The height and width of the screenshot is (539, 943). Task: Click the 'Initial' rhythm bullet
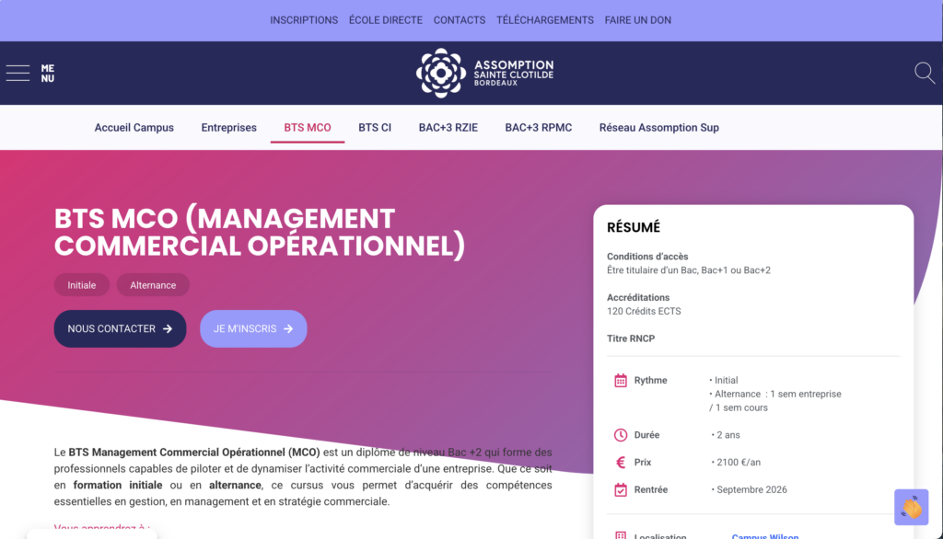pyautogui.click(x=724, y=381)
